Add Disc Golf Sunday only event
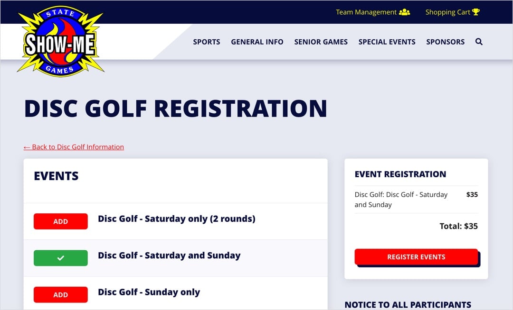 pos(60,295)
